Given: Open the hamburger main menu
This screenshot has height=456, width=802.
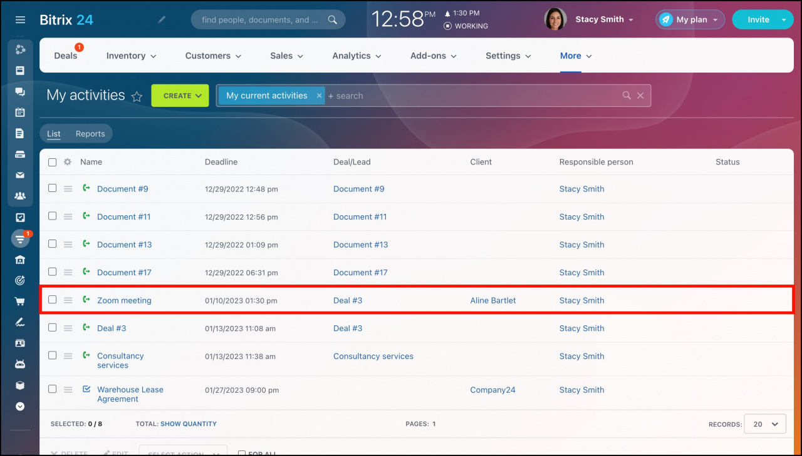Looking at the screenshot, I should [x=20, y=20].
